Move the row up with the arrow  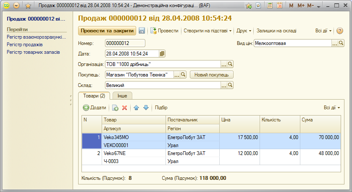[136, 108]
